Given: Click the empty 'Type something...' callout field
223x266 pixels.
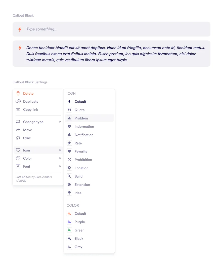Looking at the screenshot, I should click(111, 29).
